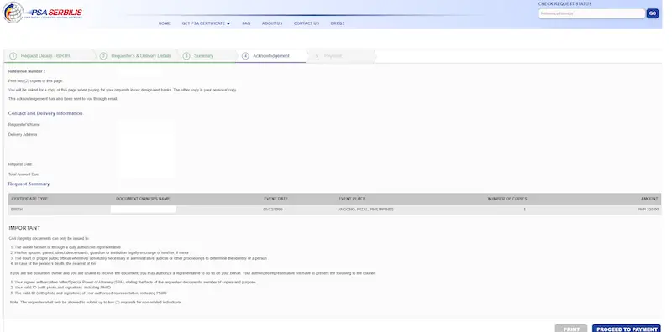Click the PRINT button
672x332 pixels.
pyautogui.click(x=571, y=329)
